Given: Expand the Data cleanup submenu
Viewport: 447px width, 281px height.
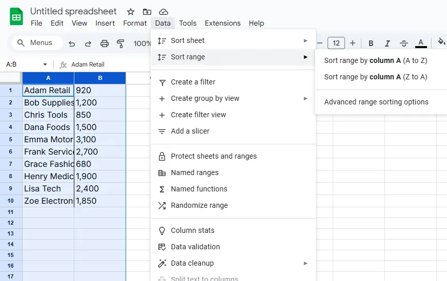Looking at the screenshot, I should [233, 263].
